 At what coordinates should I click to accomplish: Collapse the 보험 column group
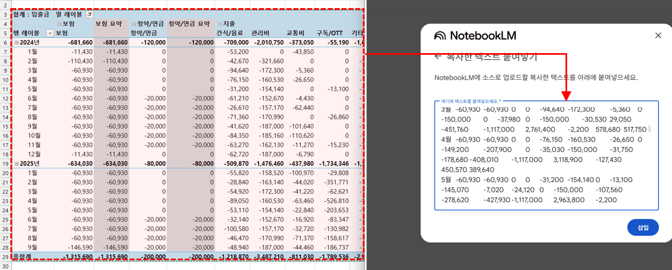(x=59, y=24)
